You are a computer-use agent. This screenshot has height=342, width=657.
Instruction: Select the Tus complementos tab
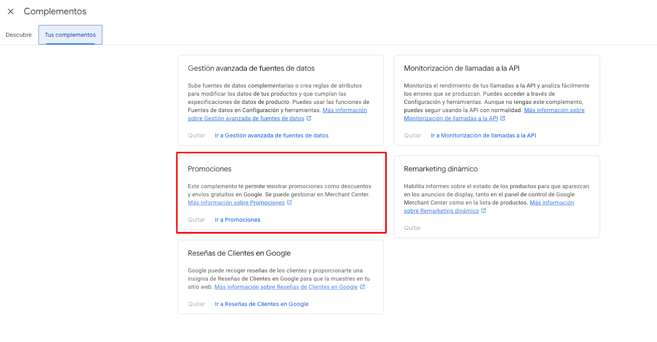[x=70, y=35]
